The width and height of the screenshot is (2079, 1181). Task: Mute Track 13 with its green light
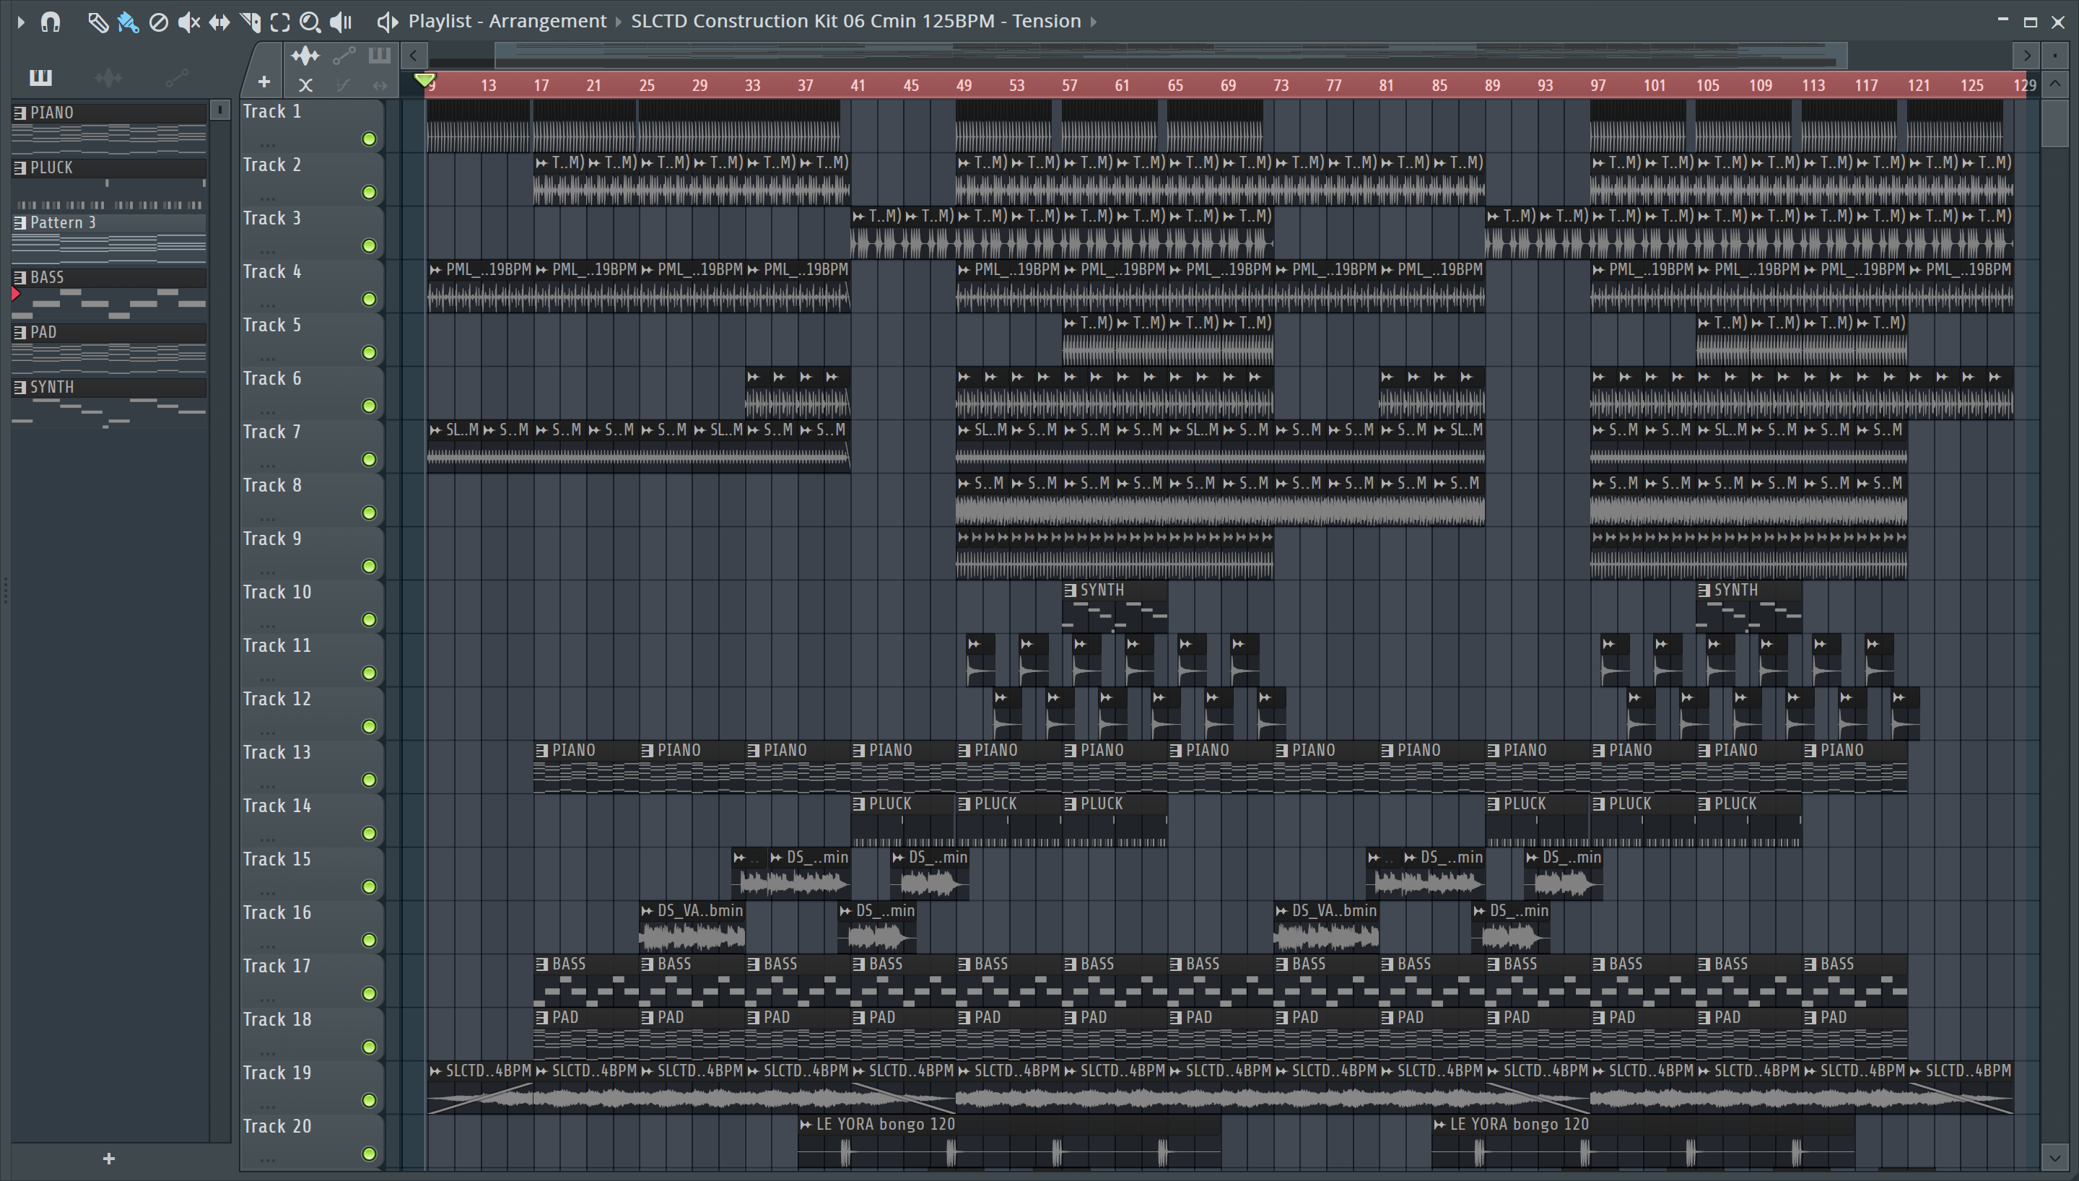(x=369, y=780)
